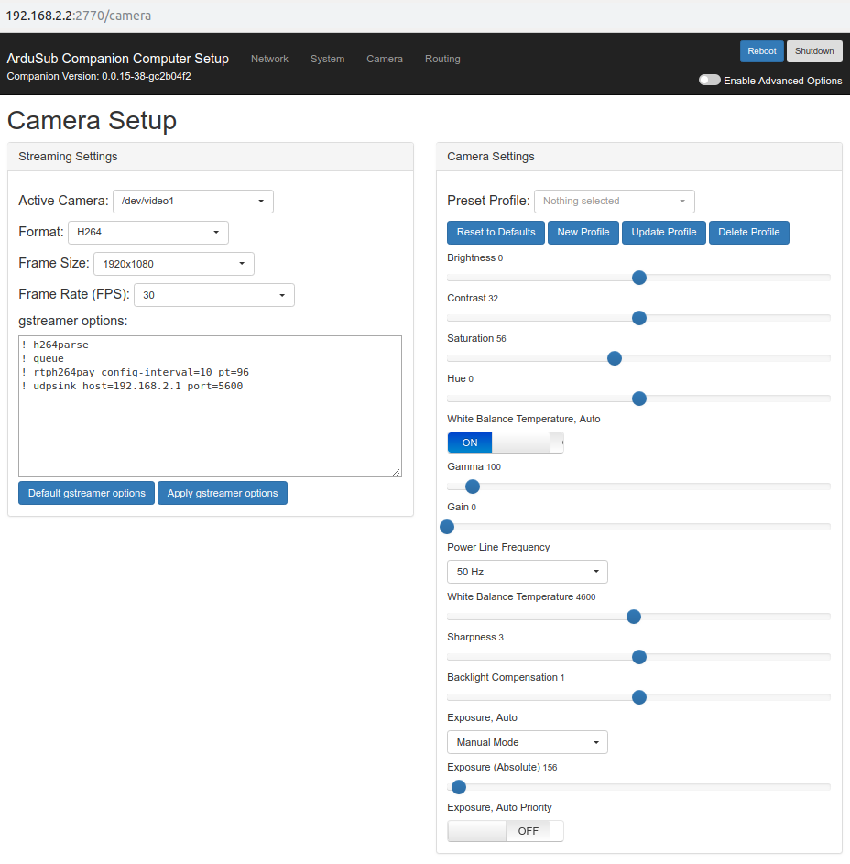
Task: Open the Format H264 dropdown
Action: pyautogui.click(x=148, y=233)
